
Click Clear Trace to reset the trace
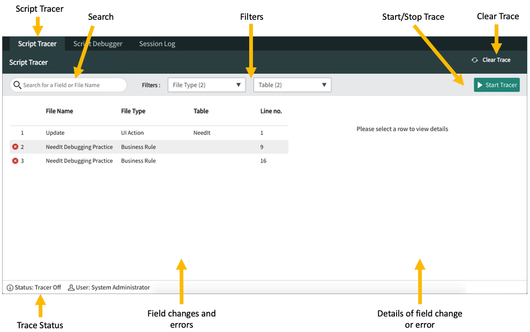pos(496,60)
